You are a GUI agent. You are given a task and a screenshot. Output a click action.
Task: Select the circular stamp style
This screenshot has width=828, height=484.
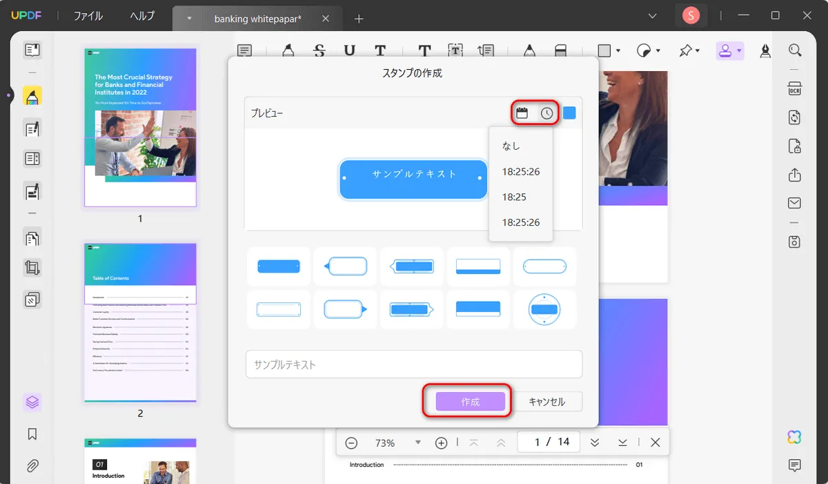(544, 310)
